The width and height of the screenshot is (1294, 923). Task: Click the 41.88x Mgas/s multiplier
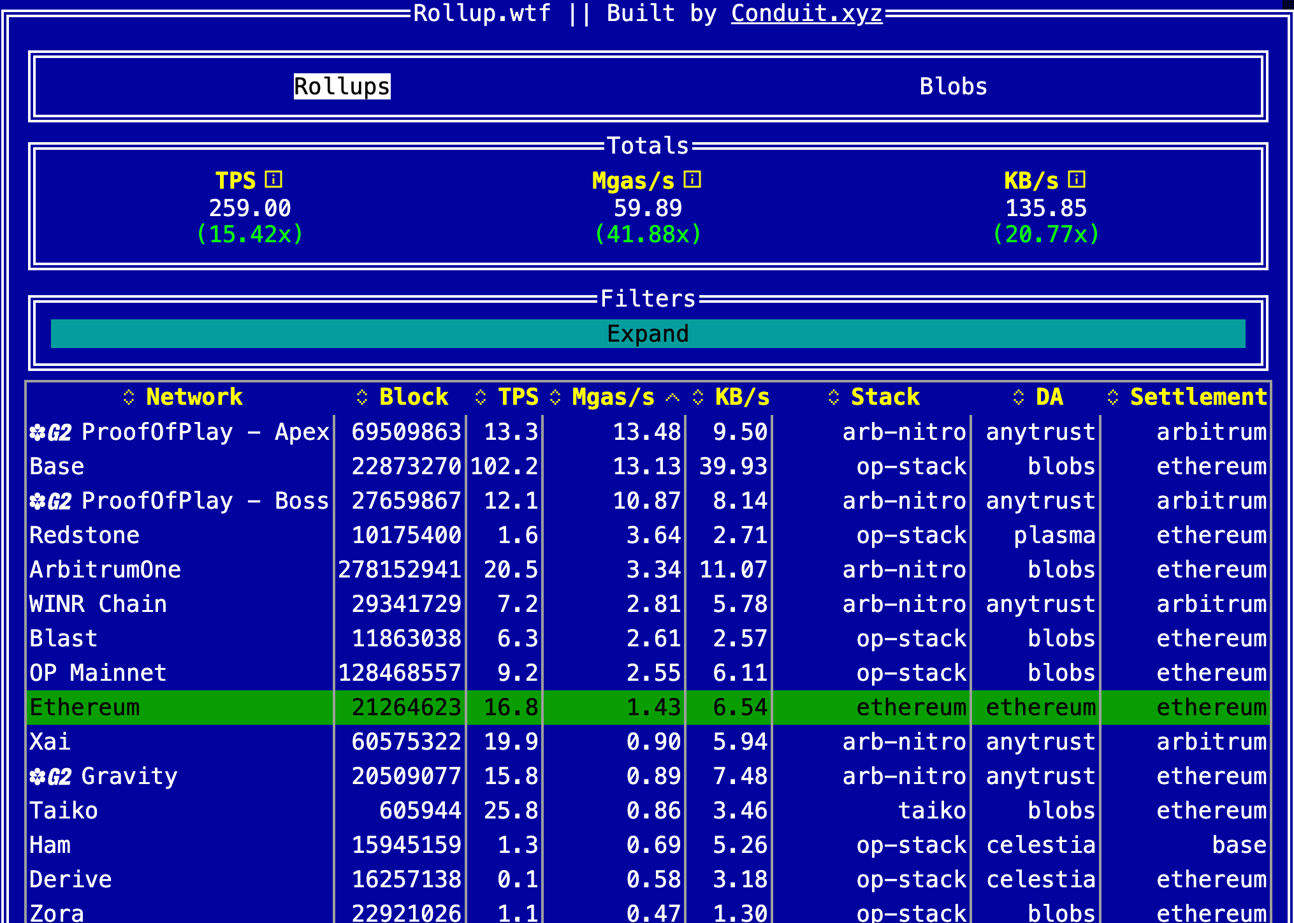pos(648,235)
